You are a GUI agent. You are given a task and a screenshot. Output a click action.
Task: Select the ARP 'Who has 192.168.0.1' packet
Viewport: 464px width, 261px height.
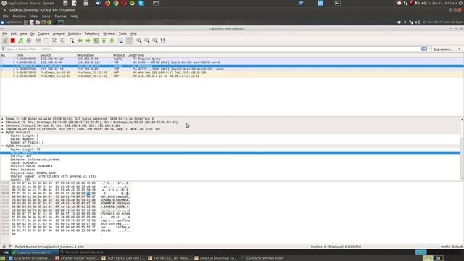tap(232, 72)
